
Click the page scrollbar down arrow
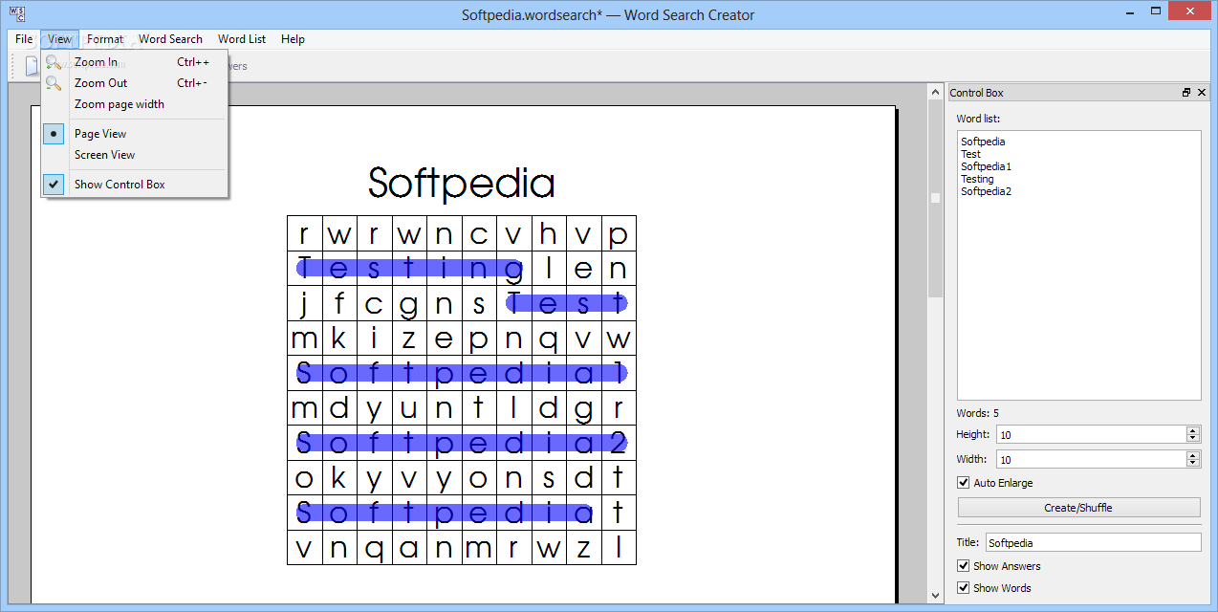pos(935,596)
